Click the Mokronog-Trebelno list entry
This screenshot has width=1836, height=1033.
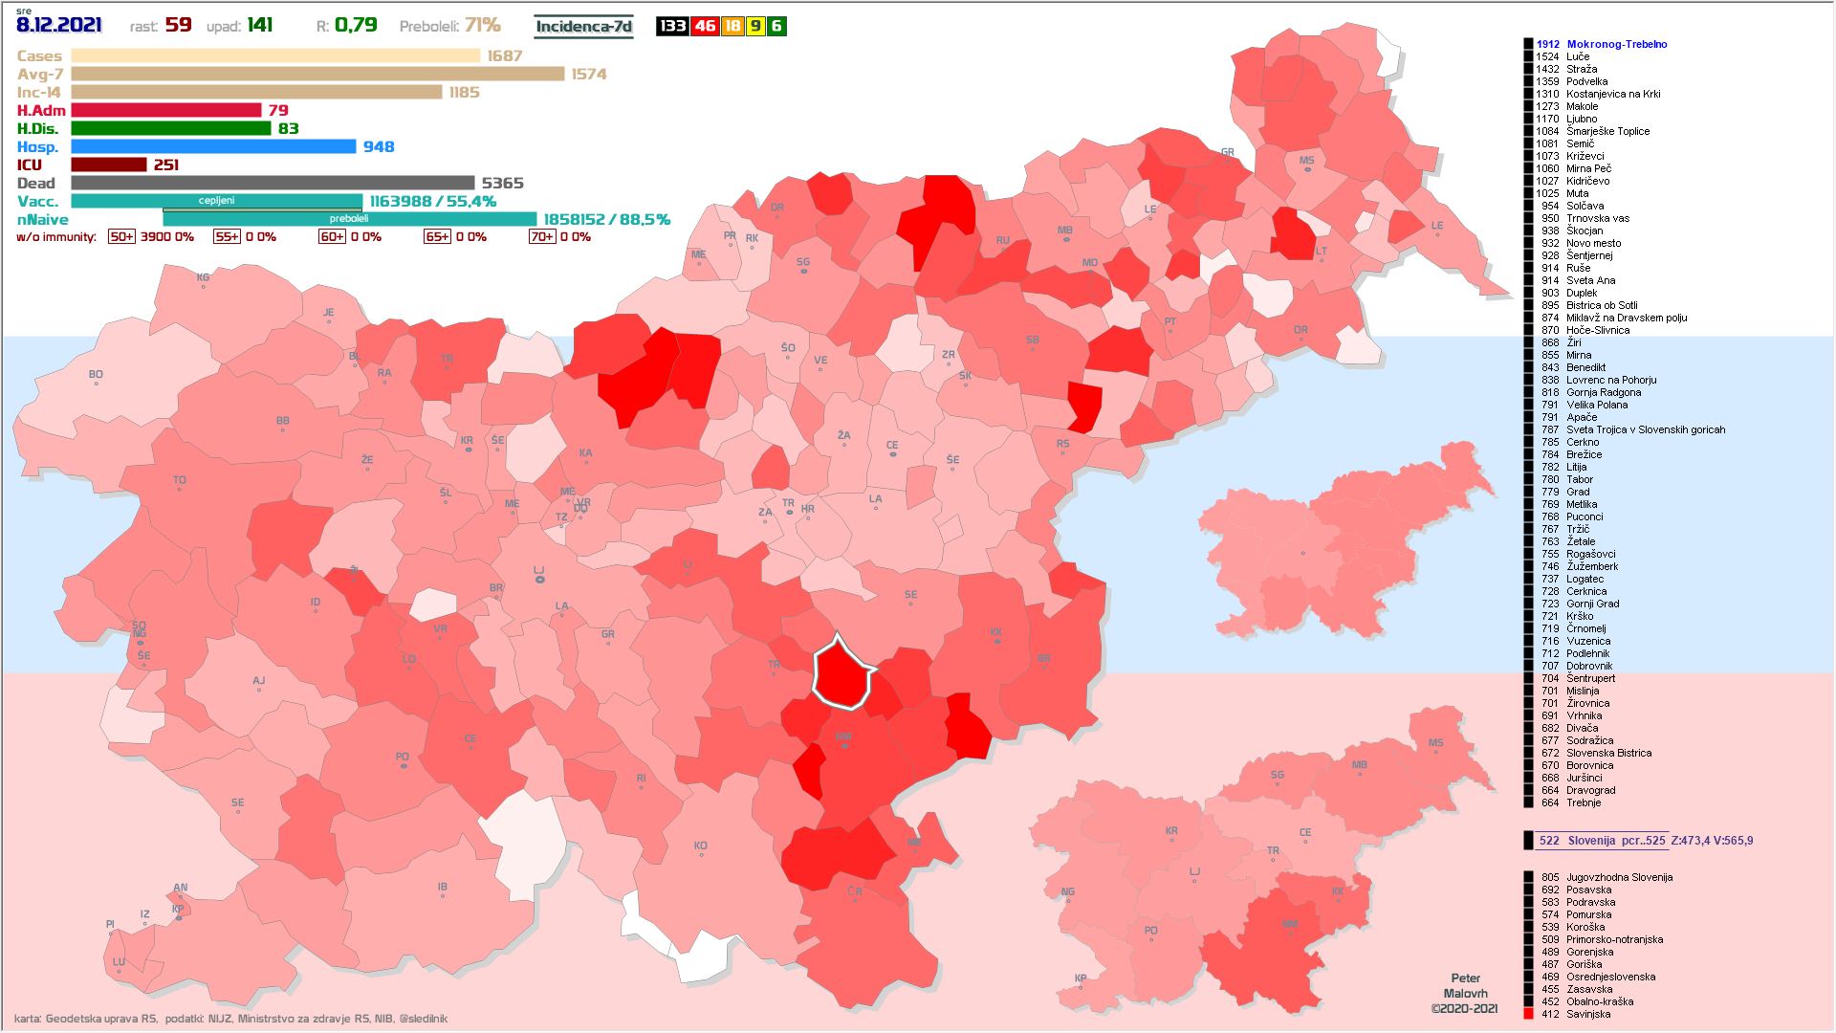pyautogui.click(x=1616, y=44)
